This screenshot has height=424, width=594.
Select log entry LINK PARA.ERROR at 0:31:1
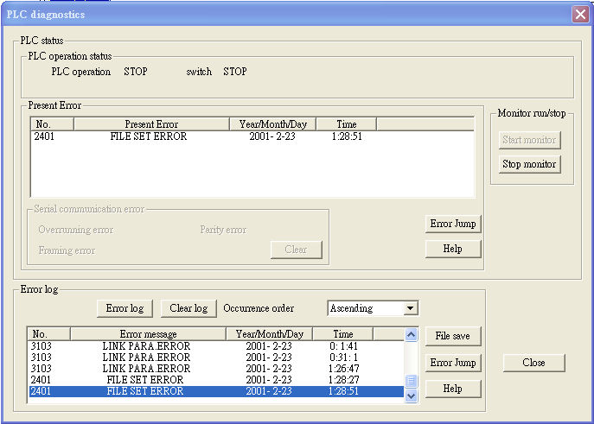(x=147, y=358)
